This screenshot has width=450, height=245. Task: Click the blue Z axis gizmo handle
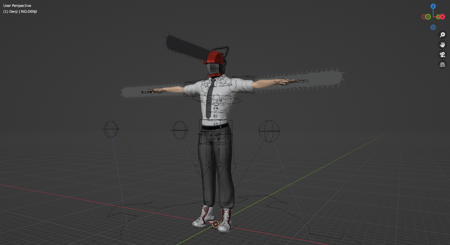click(x=433, y=6)
